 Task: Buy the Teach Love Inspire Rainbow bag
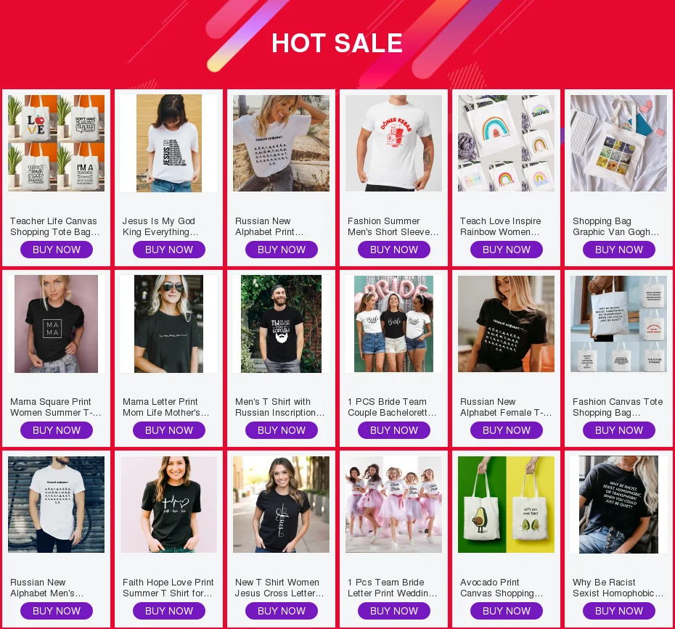tap(507, 250)
